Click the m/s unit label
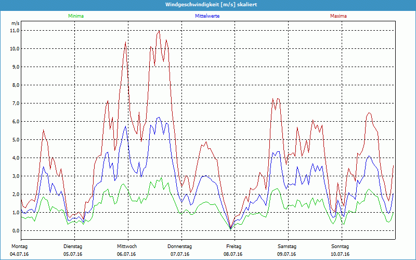This screenshot has width=416, height=260. coord(16,23)
